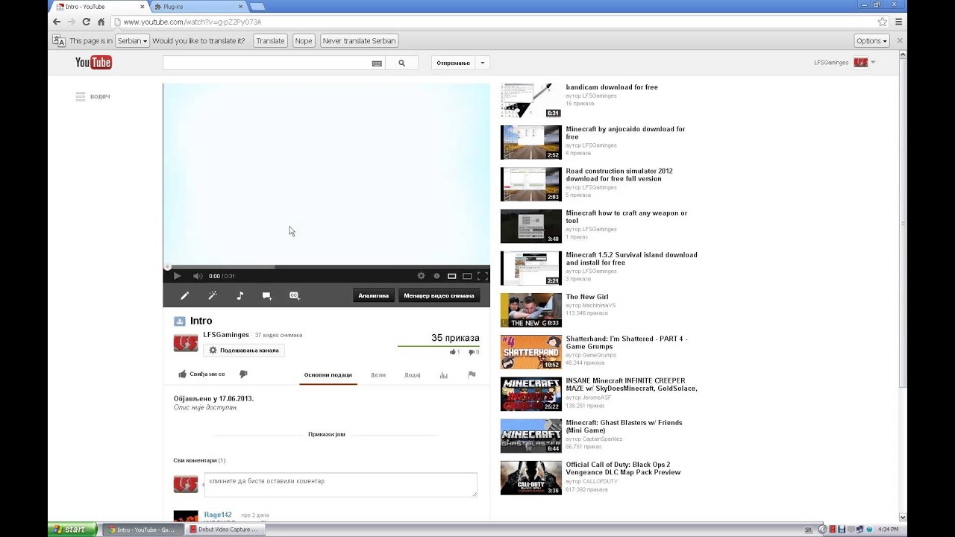This screenshot has height=537, width=955.
Task: Bookmark this page with the star
Action: 883,22
